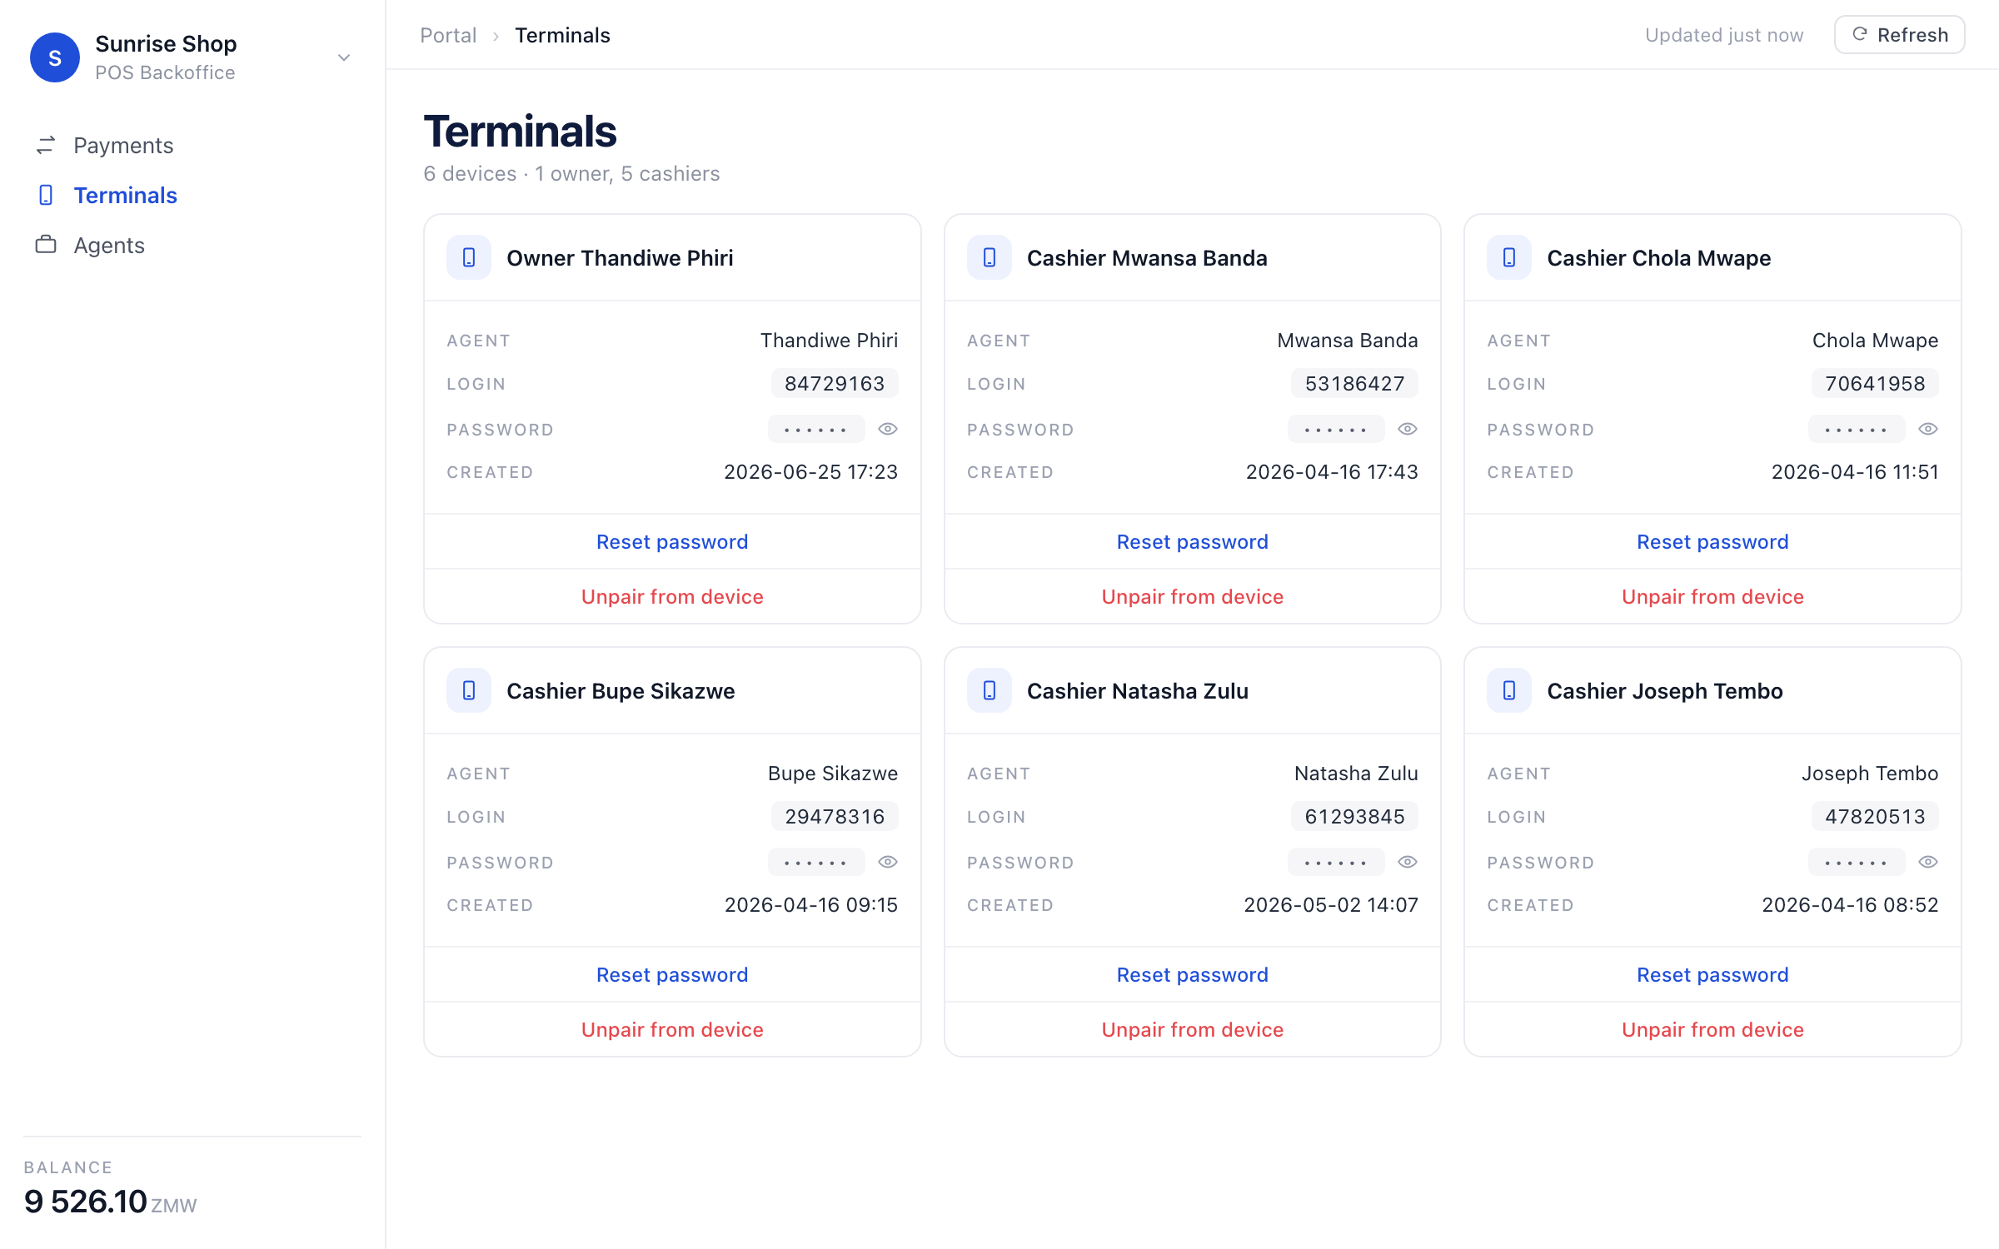Unpair Cashier Mwansa Banda from device
This screenshot has height=1249, width=1999.
click(1193, 596)
